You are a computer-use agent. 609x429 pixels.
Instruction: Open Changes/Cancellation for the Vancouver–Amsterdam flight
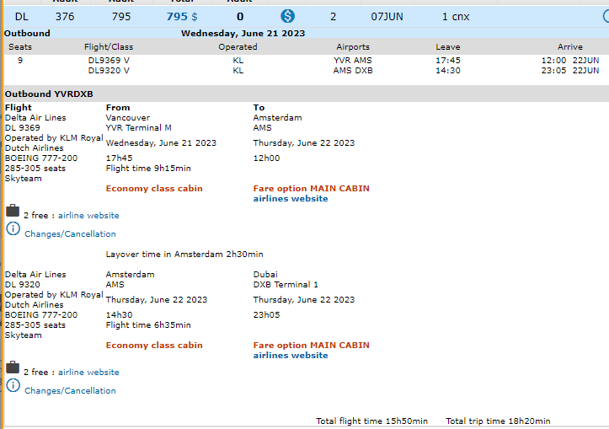(70, 234)
